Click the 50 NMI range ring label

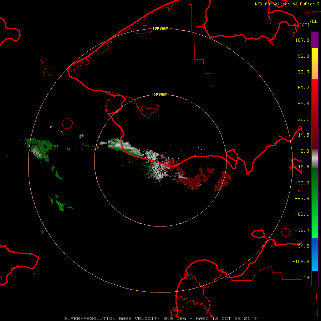(x=160, y=94)
